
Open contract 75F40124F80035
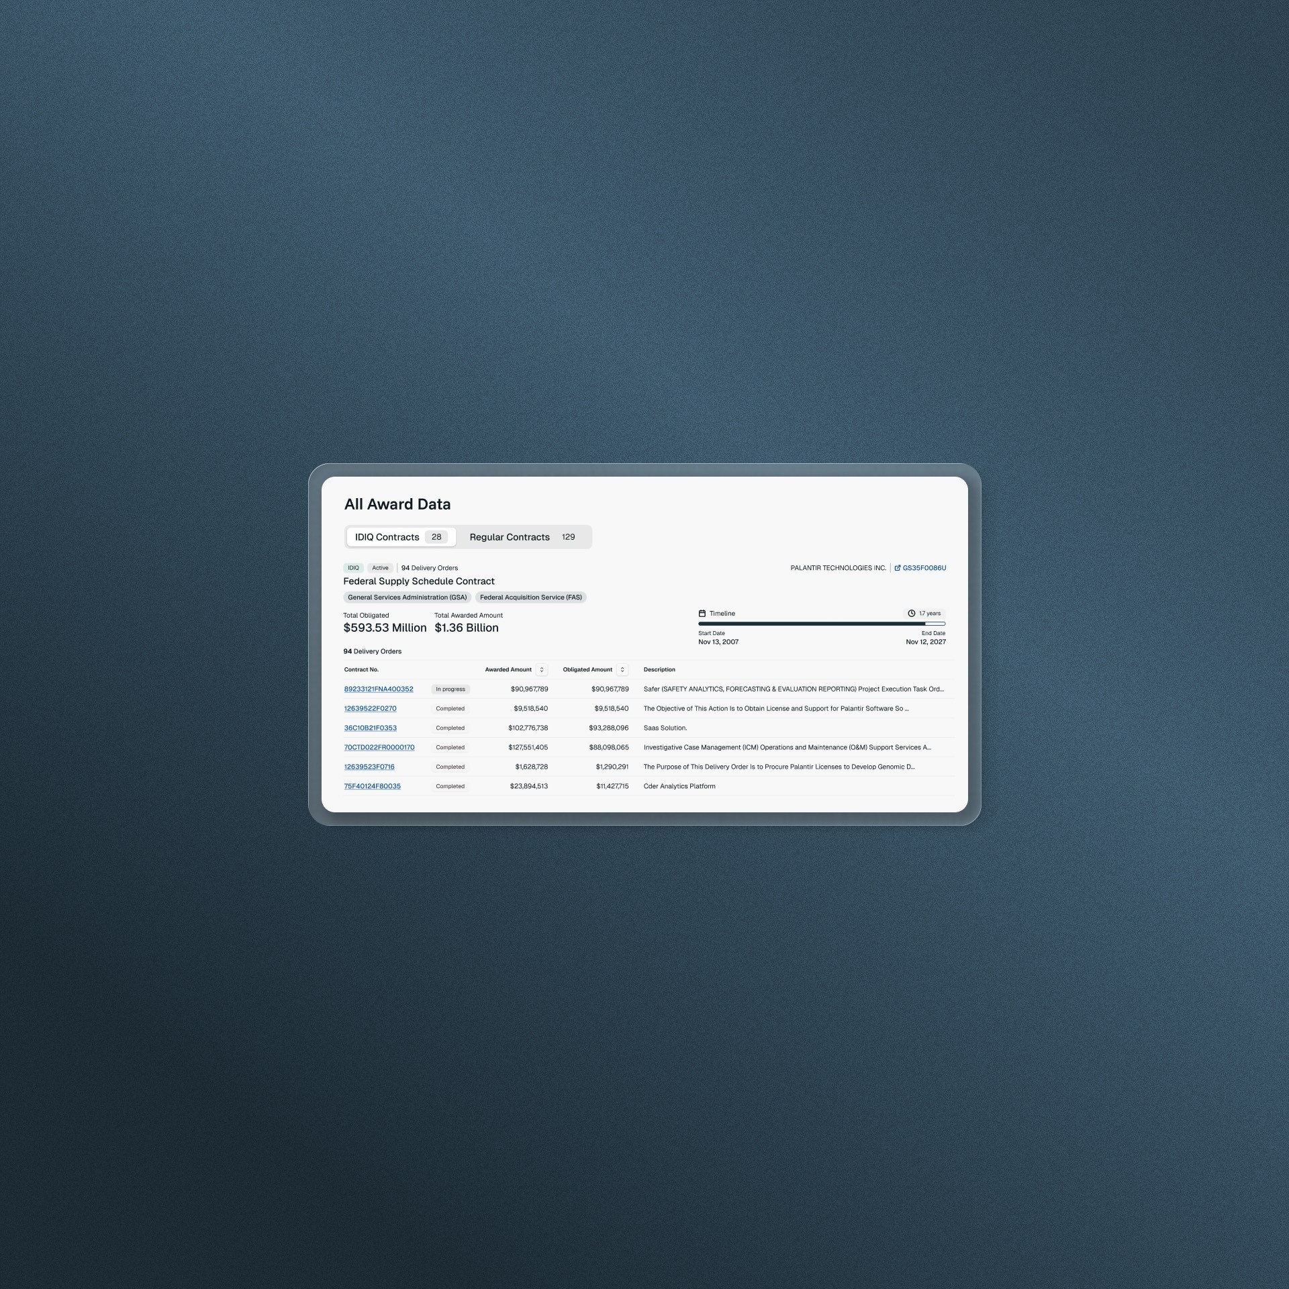[372, 786]
